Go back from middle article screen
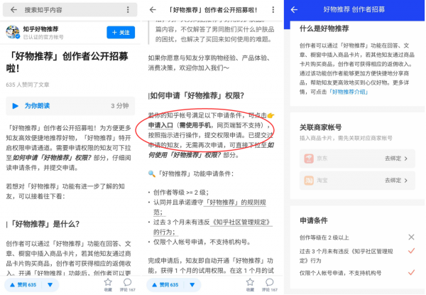426x295 pixels. [153, 10]
